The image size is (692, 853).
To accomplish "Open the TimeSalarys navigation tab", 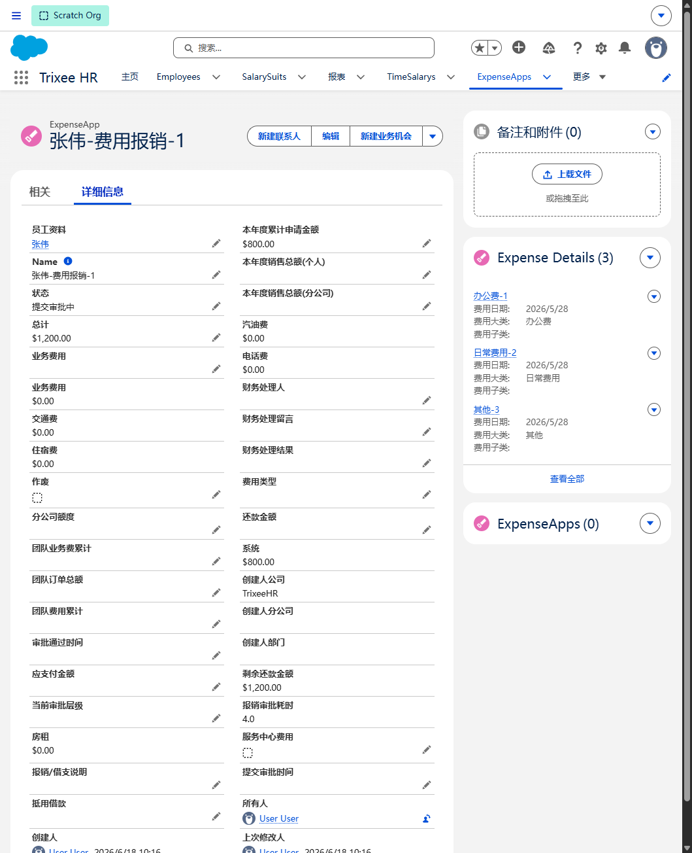I will coord(411,77).
